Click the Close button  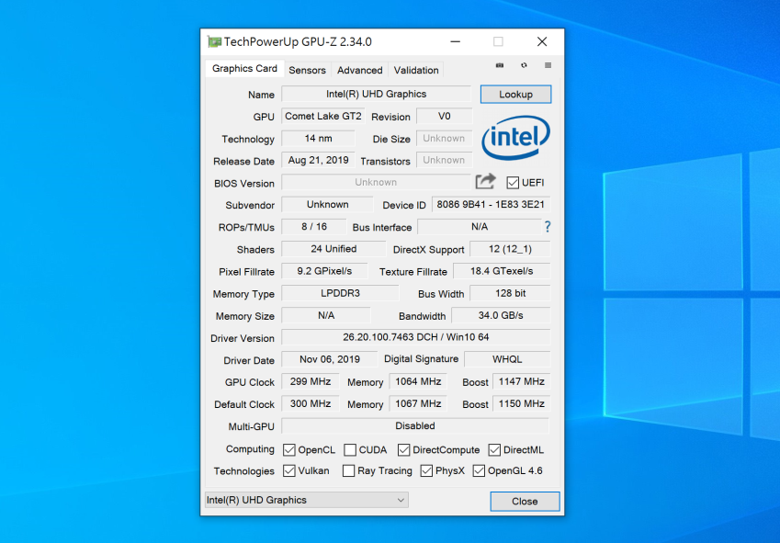[x=525, y=502]
